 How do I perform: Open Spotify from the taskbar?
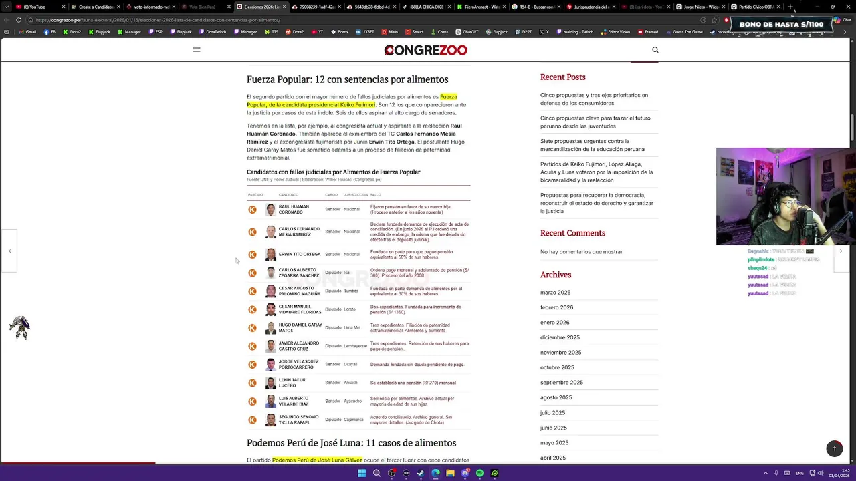pyautogui.click(x=479, y=473)
